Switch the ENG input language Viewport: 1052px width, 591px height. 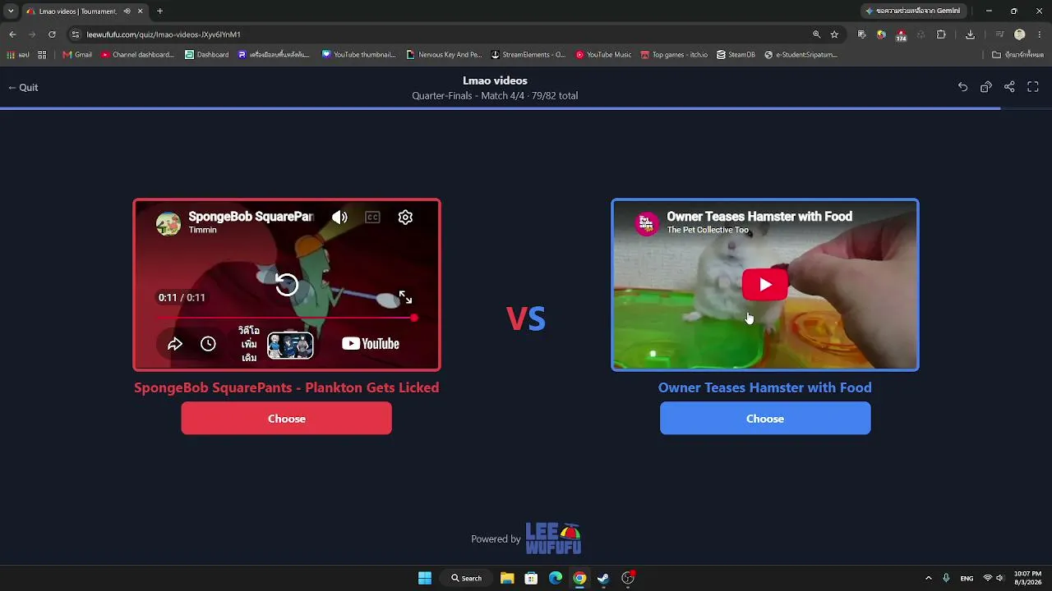(x=967, y=578)
